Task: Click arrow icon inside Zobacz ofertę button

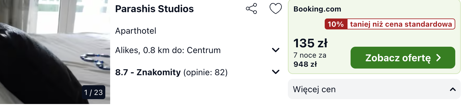Action: (x=439, y=58)
